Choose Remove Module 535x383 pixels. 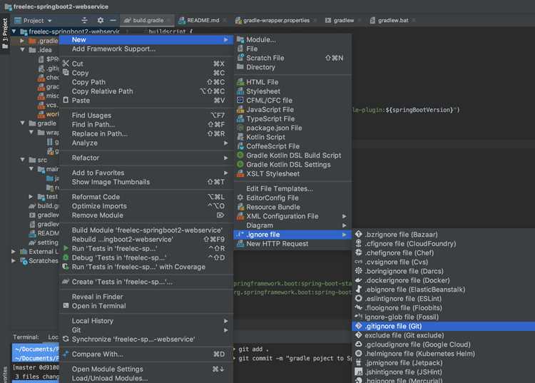[146, 215]
